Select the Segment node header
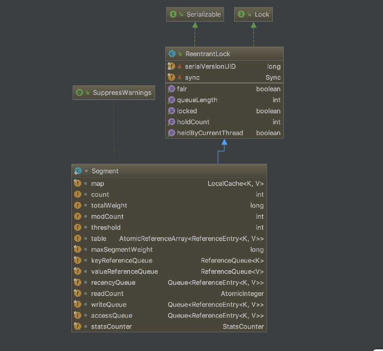 tap(169, 171)
